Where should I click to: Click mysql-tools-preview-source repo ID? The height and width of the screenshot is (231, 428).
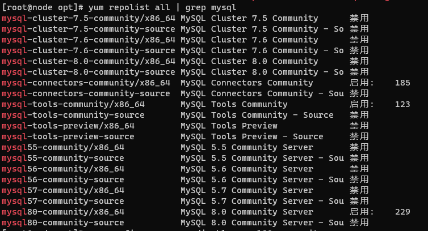[x=68, y=136]
